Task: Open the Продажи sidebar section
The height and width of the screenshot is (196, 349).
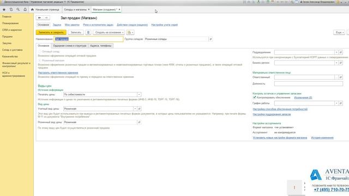Action: coord(7,36)
